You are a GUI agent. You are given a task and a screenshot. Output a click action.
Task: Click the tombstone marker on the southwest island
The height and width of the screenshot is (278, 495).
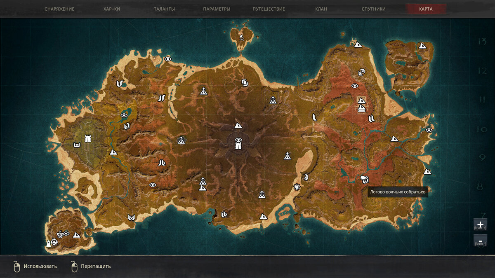[x=48, y=243]
